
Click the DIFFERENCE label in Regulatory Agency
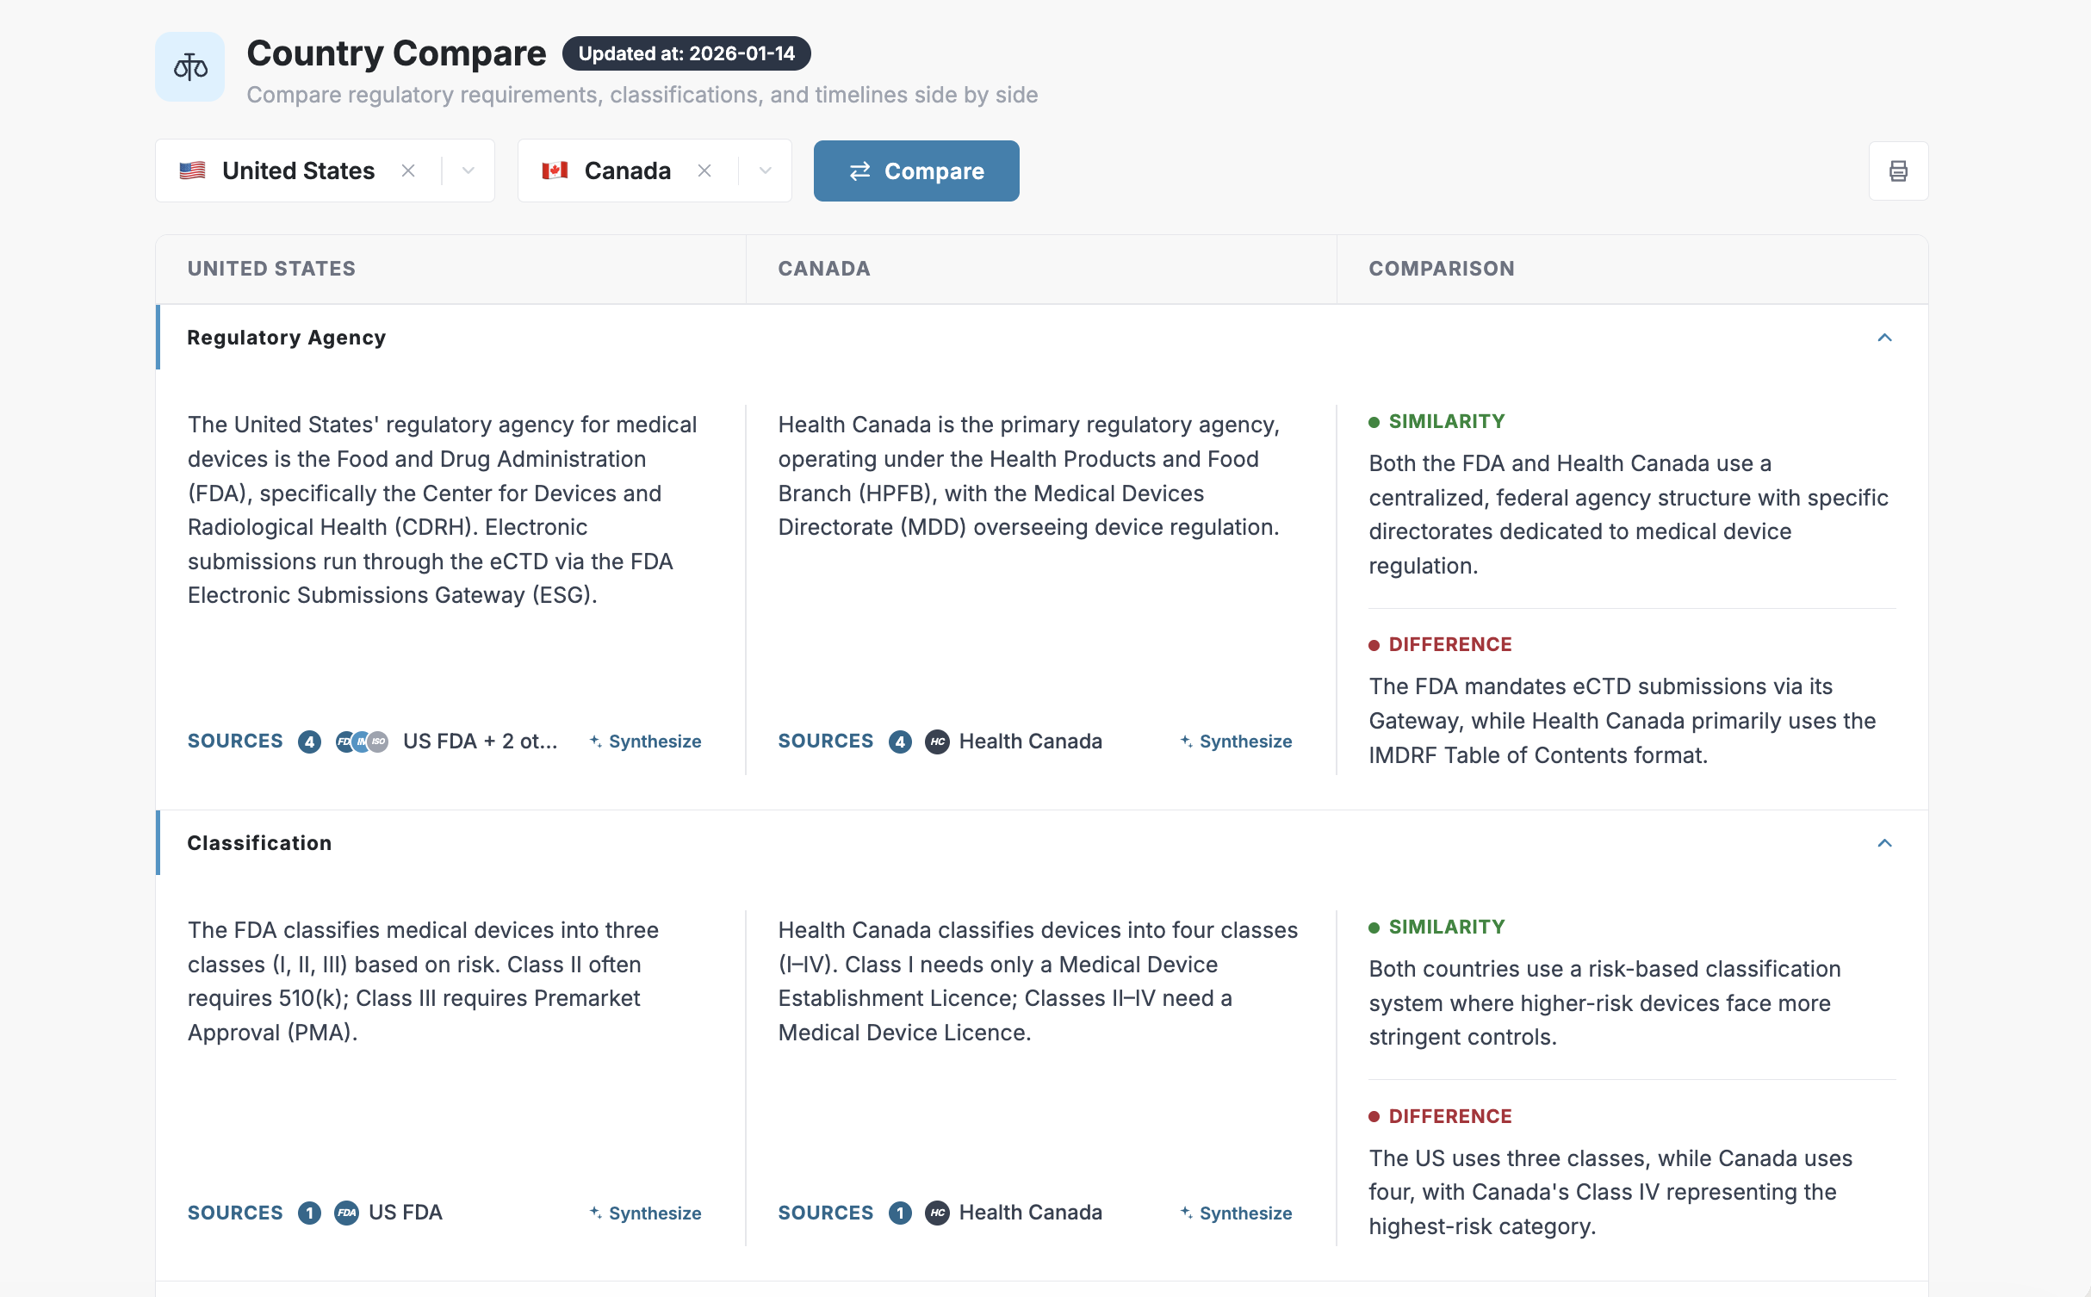pos(1450,644)
